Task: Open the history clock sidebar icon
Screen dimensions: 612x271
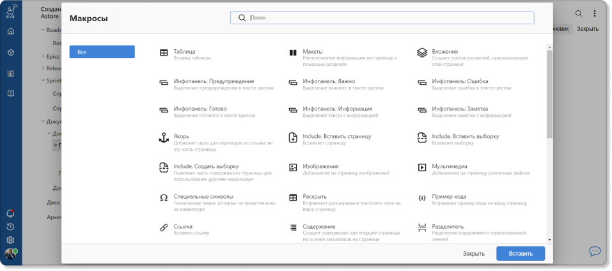Action: pyautogui.click(x=10, y=227)
